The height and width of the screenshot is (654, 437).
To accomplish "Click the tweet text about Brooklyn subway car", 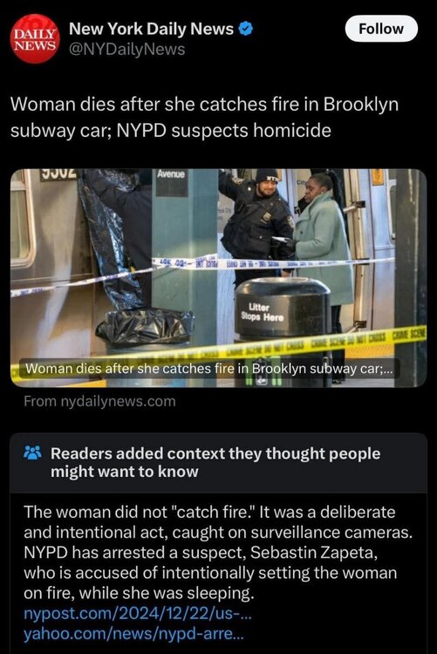I will pyautogui.click(x=204, y=117).
